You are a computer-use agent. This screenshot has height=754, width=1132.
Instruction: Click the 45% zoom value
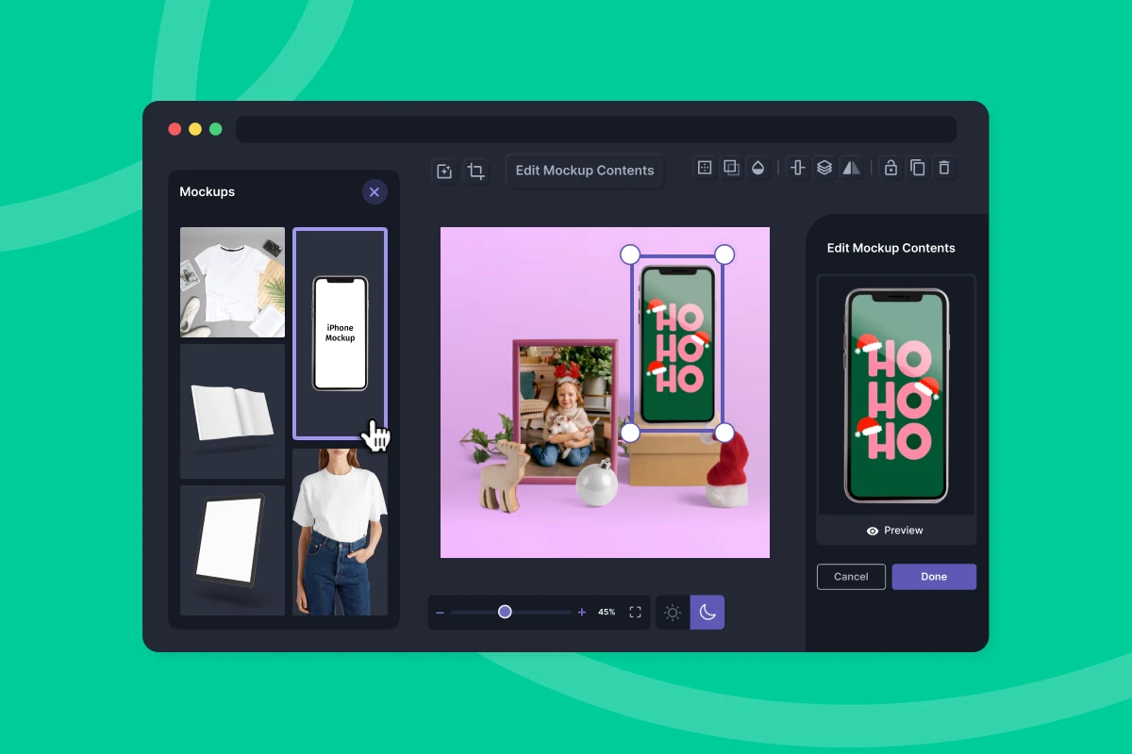(607, 613)
